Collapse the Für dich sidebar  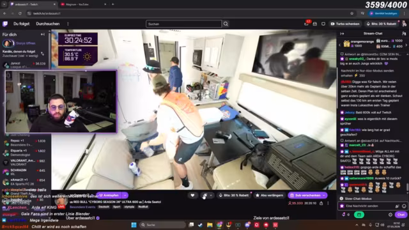click(x=43, y=34)
